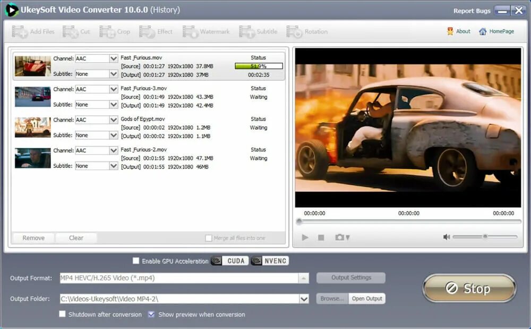Expand Channel dropdown for Fast_Furious.mov

click(x=114, y=58)
